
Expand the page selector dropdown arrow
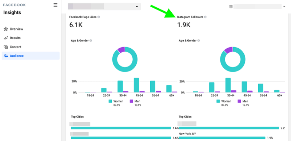137,7
